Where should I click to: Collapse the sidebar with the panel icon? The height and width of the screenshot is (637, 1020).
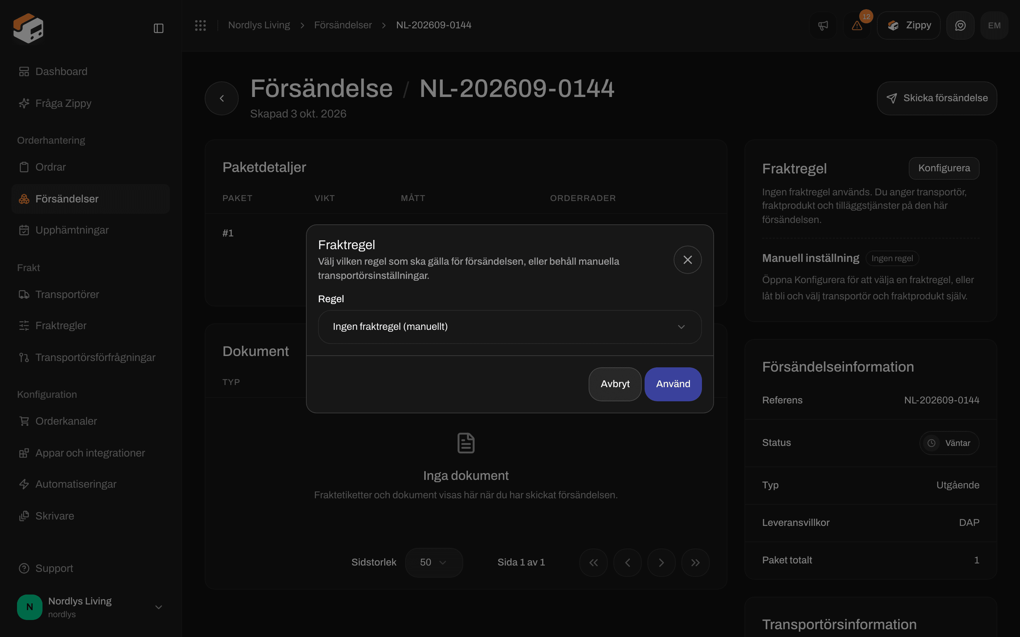click(158, 28)
